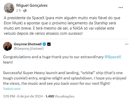The image size is (129, 99).
Task: Open the Facebook post options three-dot menu
Action: pyautogui.click(x=121, y=8)
